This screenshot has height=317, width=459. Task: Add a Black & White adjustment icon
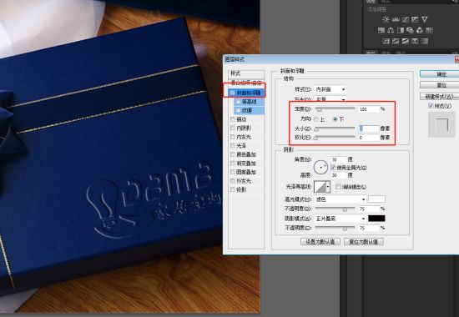401,30
